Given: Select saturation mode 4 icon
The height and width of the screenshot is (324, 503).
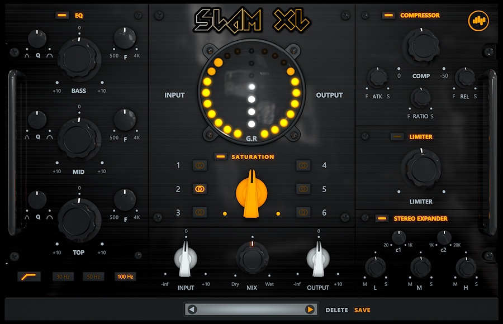Looking at the screenshot, I should click(x=303, y=165).
